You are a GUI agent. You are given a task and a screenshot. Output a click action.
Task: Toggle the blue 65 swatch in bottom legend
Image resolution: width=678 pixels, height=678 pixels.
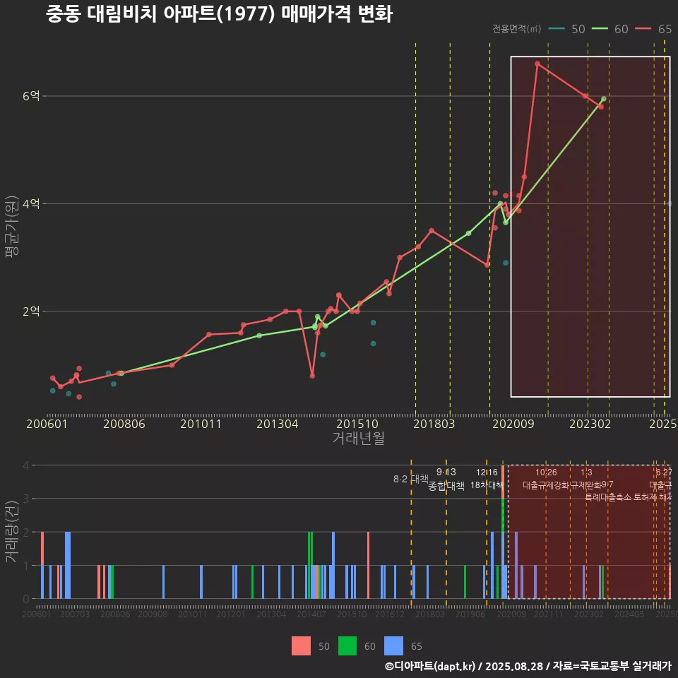[393, 646]
